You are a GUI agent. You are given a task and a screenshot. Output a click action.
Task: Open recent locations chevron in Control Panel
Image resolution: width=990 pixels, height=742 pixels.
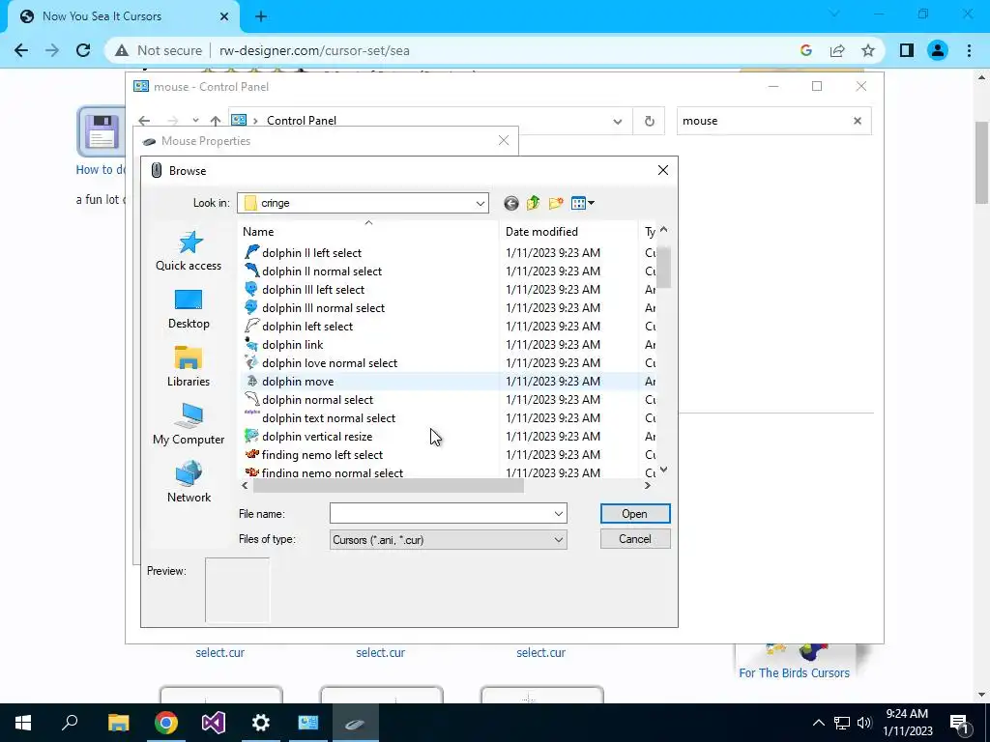coord(195,121)
